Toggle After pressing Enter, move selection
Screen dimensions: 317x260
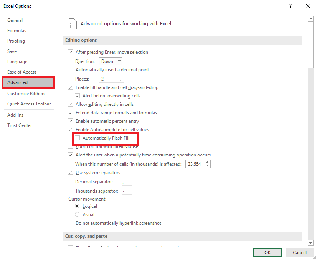(70, 52)
